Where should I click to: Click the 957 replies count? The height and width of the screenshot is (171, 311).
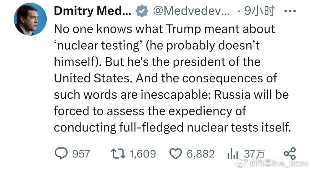[x=81, y=154]
